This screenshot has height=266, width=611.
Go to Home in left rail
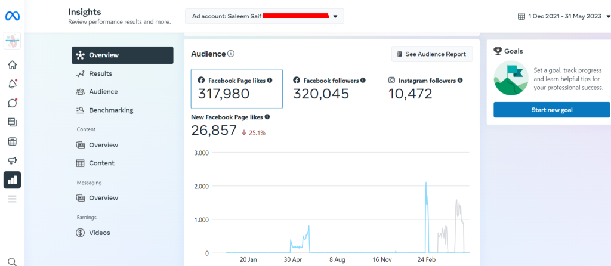click(x=12, y=65)
